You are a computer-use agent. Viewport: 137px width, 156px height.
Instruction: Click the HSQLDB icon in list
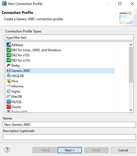(x=9, y=76)
